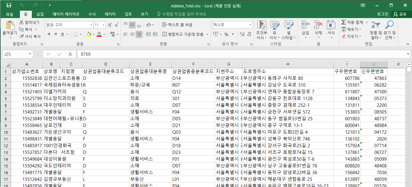
Task: Open Find & Select (찾기 및 선택)
Action: pos(390,30)
